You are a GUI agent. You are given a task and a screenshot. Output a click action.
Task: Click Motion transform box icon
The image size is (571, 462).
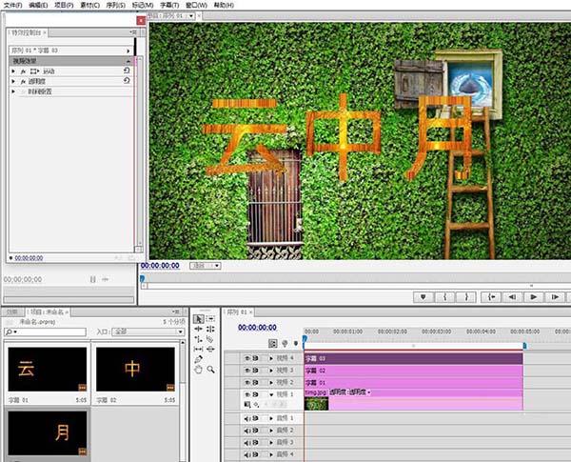(34, 71)
